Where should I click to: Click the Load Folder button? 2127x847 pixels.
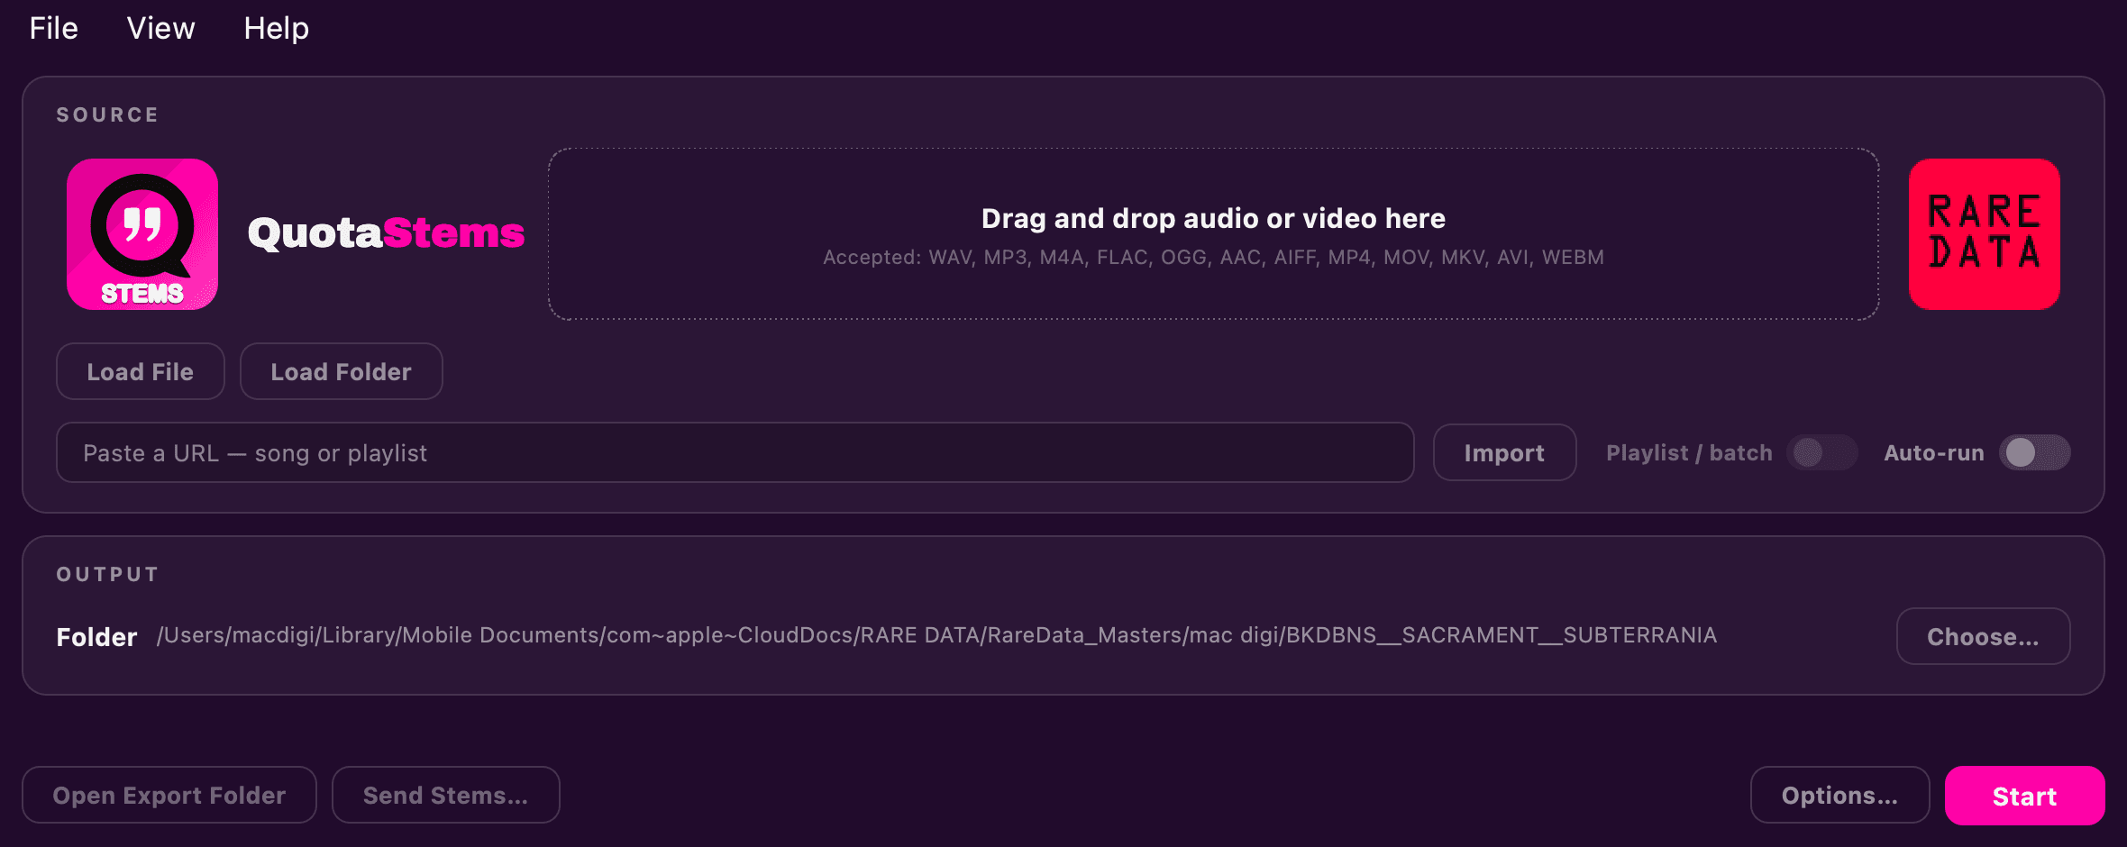[342, 371]
